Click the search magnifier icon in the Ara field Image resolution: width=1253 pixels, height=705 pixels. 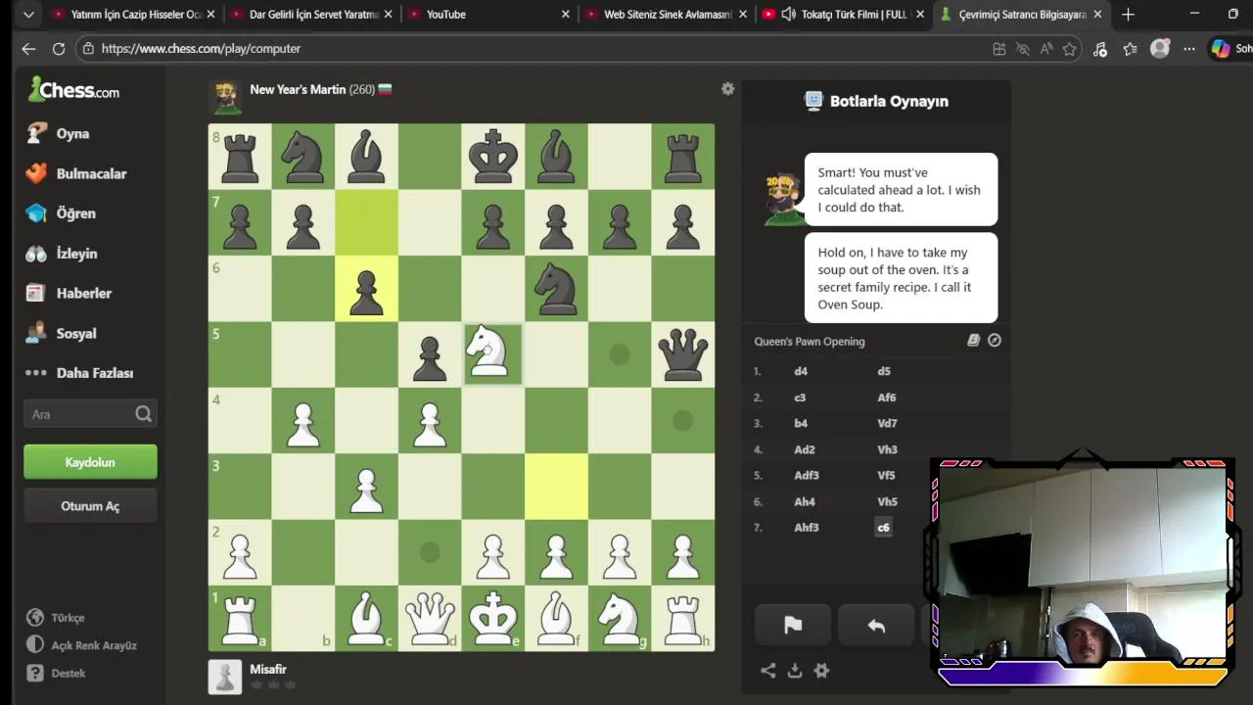[143, 414]
